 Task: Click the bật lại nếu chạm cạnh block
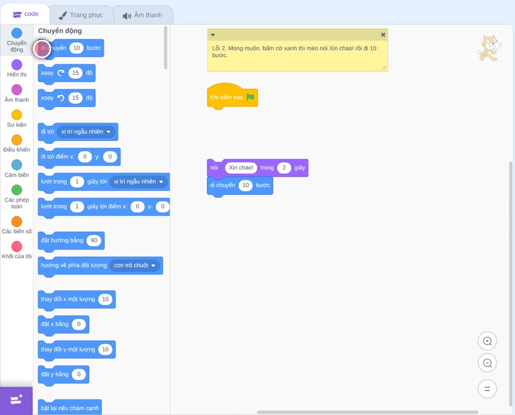pos(70,408)
